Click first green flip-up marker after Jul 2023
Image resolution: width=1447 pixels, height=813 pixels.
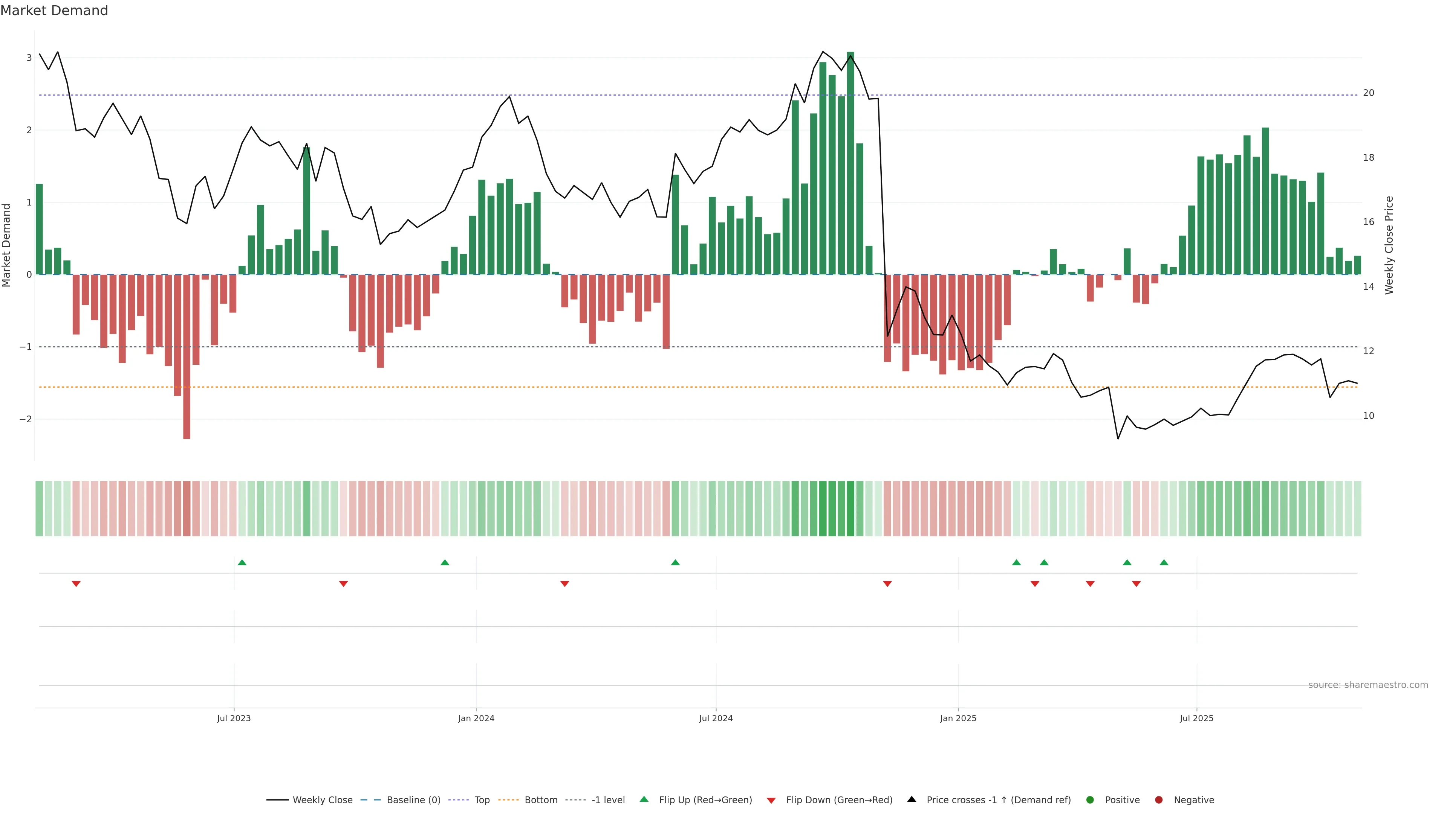pos(242,562)
